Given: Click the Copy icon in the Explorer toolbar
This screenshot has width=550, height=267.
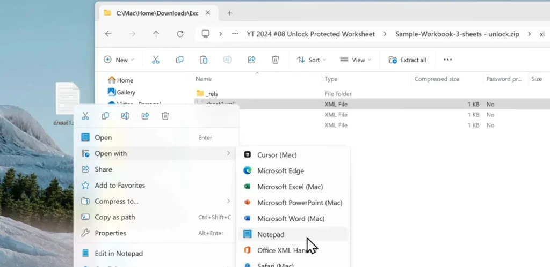Looking at the screenshot, I should click(x=179, y=60).
